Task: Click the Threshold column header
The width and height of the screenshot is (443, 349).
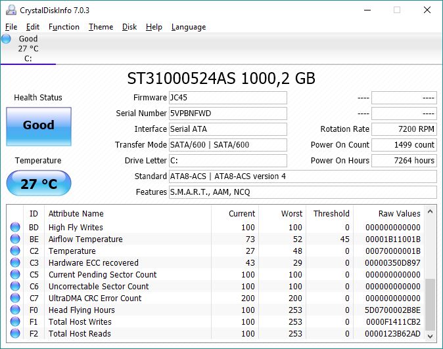Action: [x=331, y=214]
